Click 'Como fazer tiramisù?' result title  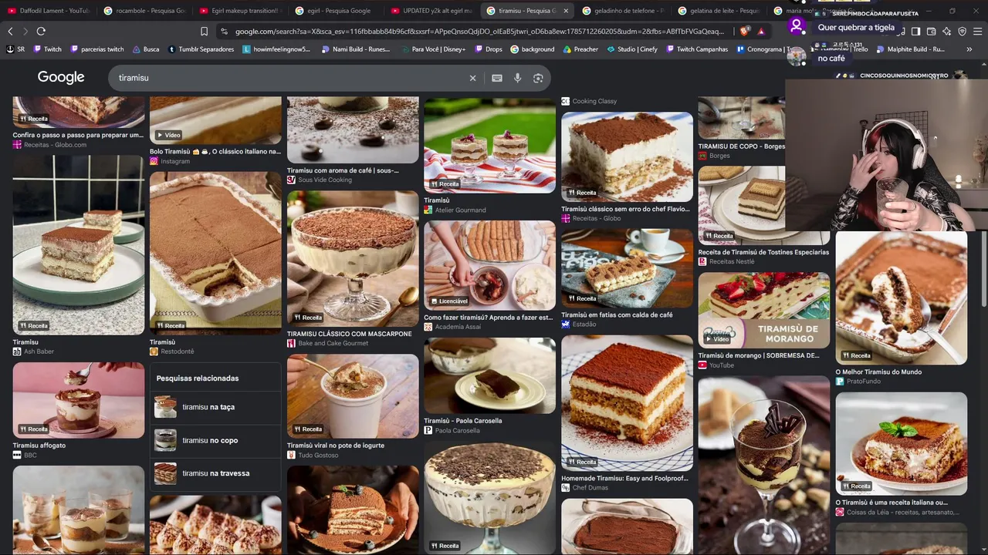(x=489, y=318)
